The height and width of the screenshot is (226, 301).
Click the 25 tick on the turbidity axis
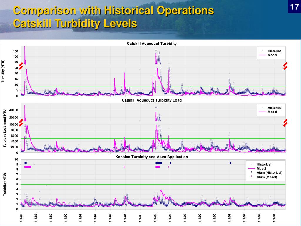tap(16, 68)
